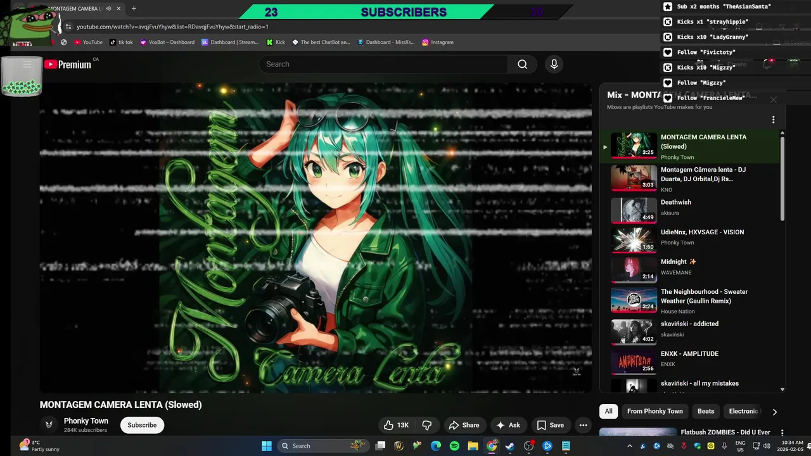Go to YouTube Premium home logo
The height and width of the screenshot is (456, 811).
tap(68, 64)
